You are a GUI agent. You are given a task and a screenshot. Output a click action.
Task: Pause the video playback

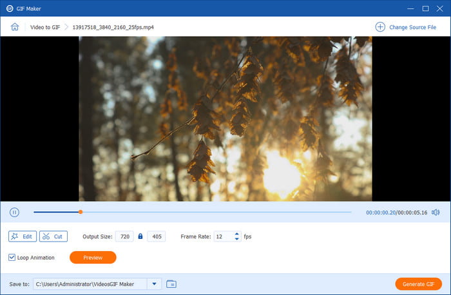[14, 212]
